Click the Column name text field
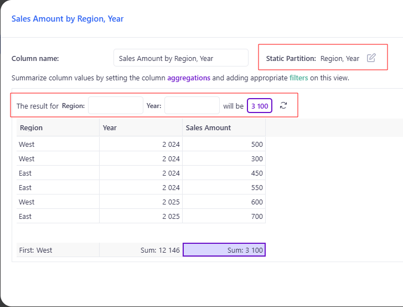 (180, 58)
